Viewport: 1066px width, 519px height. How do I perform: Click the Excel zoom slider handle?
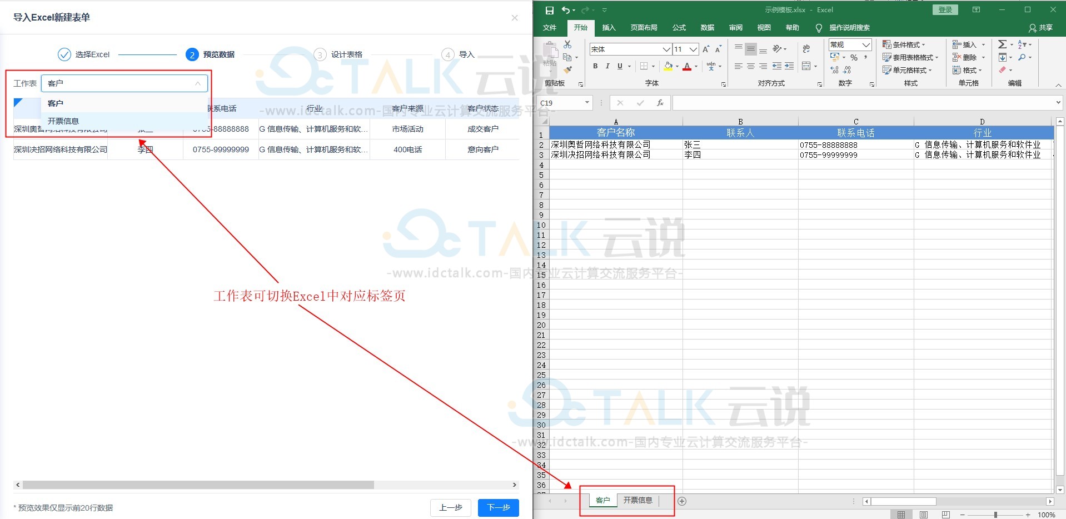[995, 515]
